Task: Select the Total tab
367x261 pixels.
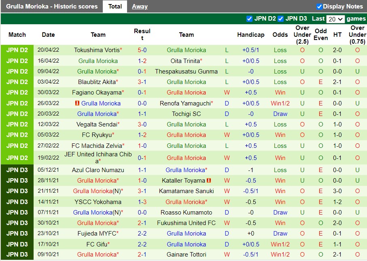Action: pos(115,6)
